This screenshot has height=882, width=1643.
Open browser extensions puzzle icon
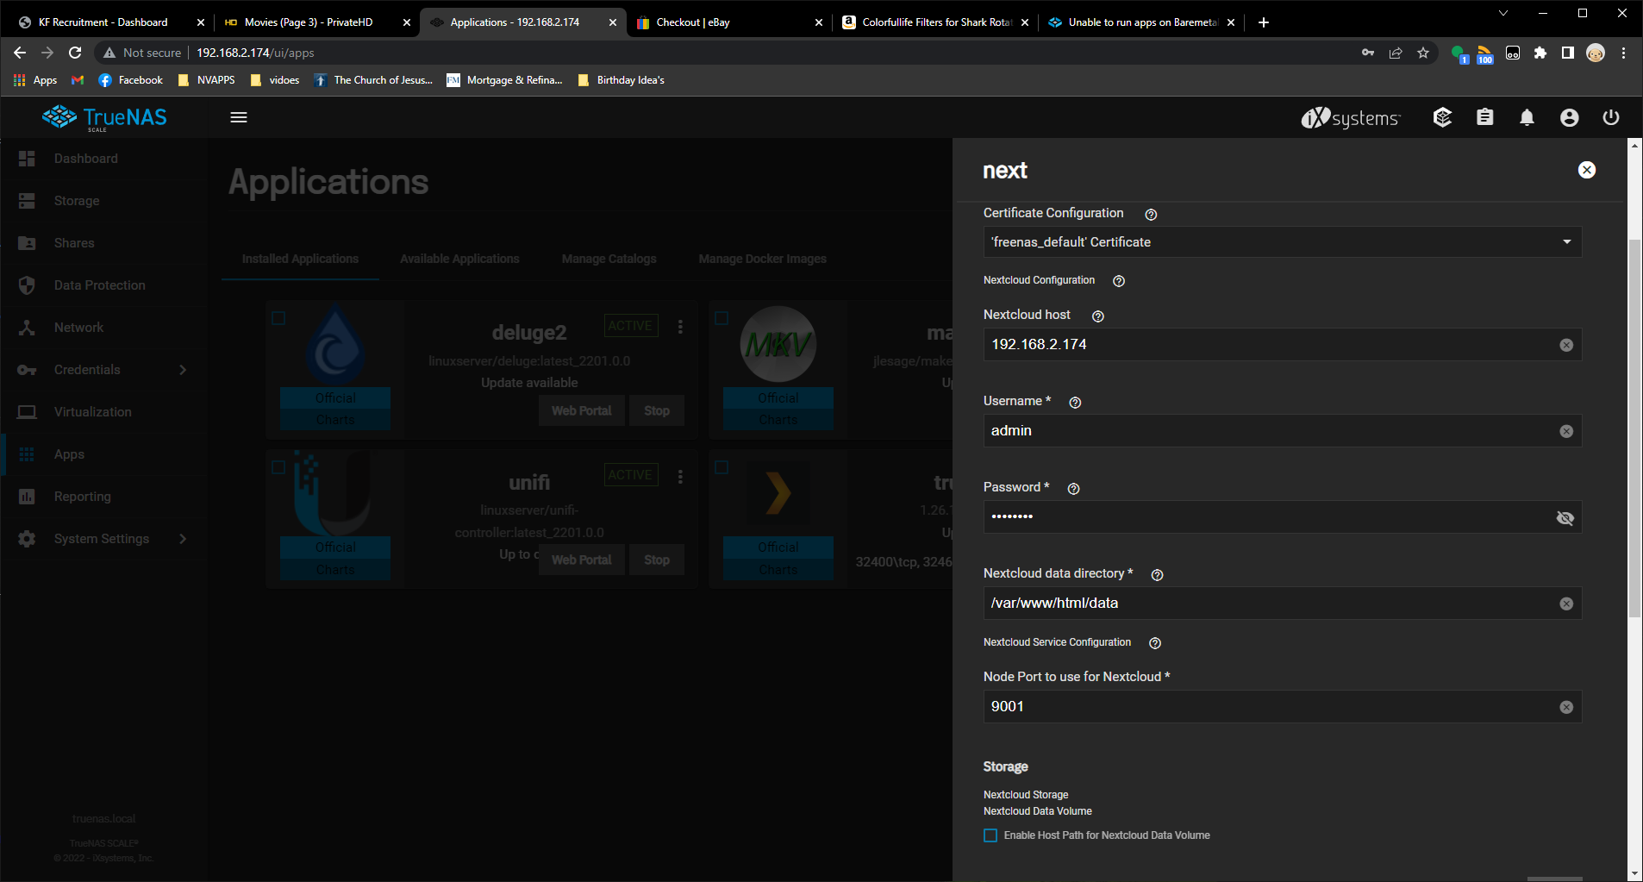tap(1540, 53)
